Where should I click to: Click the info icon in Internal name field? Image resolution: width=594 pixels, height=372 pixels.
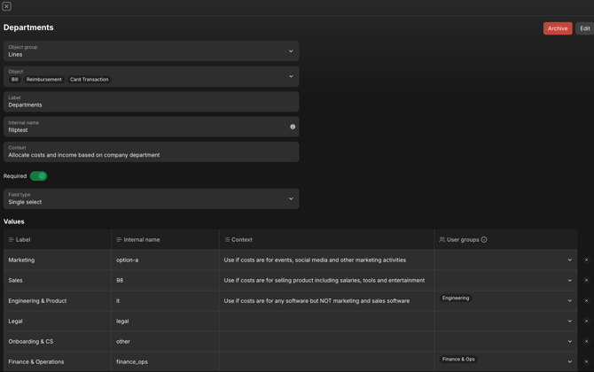tap(293, 127)
